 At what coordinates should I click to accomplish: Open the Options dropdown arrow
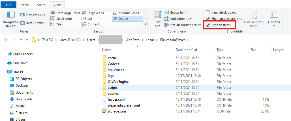[274, 26]
